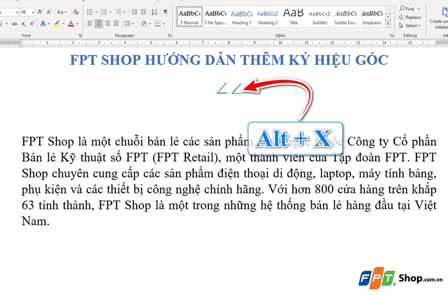Toggle show paragraph marks (pilcrow)
Screen dimensions: 448x295
tap(165, 12)
